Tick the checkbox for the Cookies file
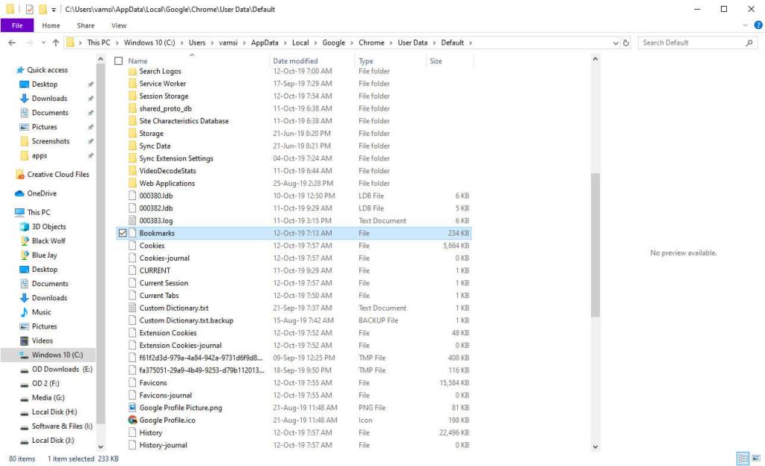This screenshot has width=765, height=466. pyautogui.click(x=122, y=245)
